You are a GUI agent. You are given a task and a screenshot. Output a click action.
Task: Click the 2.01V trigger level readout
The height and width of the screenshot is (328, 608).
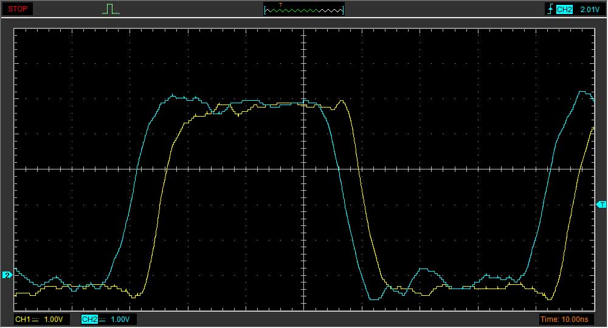(589, 9)
